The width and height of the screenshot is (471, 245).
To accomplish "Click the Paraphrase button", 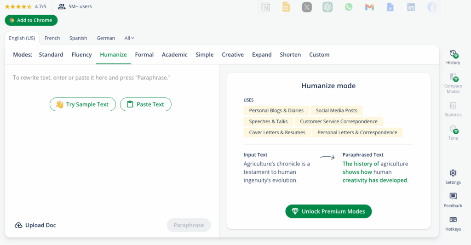I will pos(189,225).
